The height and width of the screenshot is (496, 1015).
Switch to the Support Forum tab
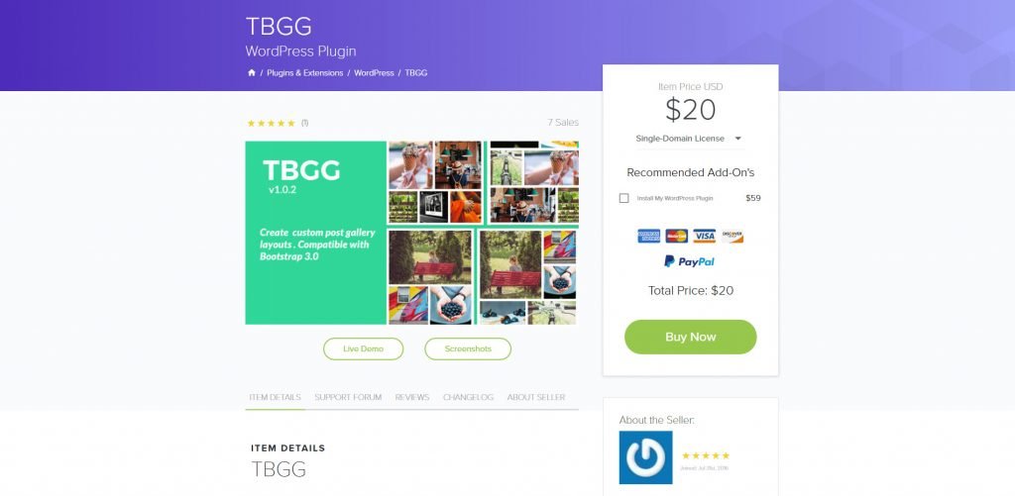(348, 397)
